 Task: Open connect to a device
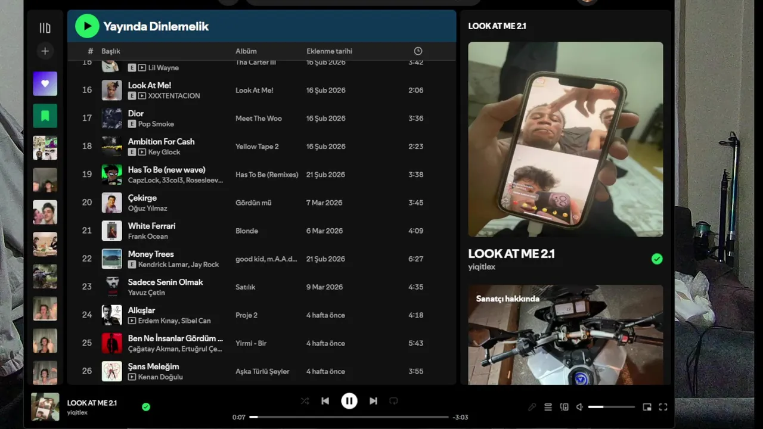pyautogui.click(x=565, y=407)
